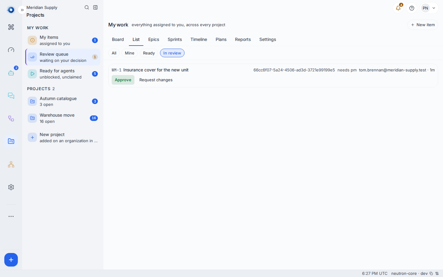Switch to the Epics tab
This screenshot has height=277, width=443.
pyautogui.click(x=154, y=39)
